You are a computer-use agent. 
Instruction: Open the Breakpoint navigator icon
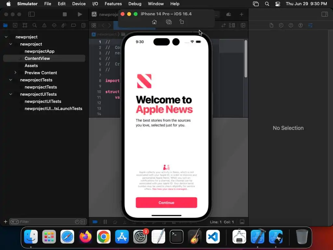click(x=73, y=25)
